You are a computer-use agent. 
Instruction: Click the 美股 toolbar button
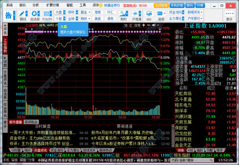tap(98, 19)
